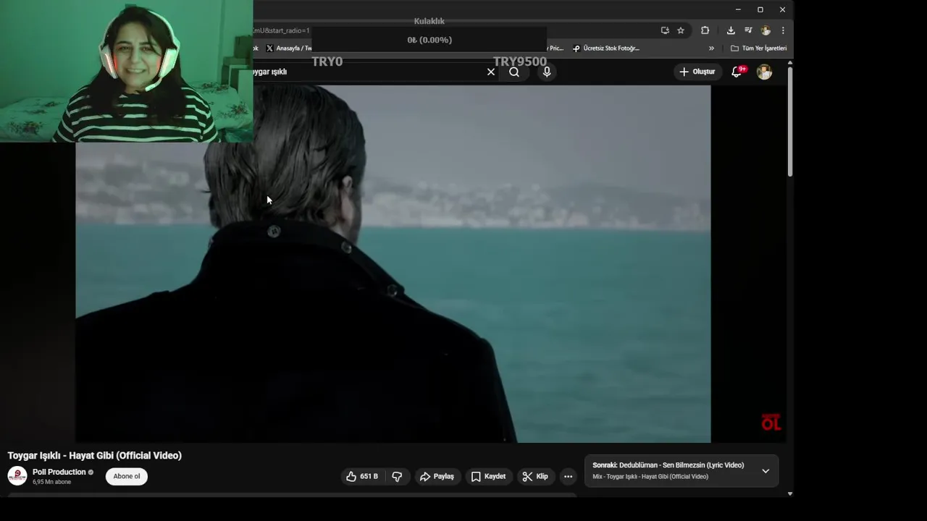
Task: Save video using the Kaydet button
Action: pyautogui.click(x=488, y=476)
